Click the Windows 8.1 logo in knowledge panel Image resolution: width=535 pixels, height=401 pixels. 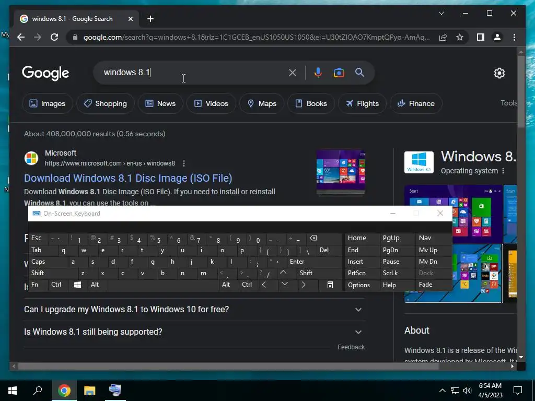418,162
